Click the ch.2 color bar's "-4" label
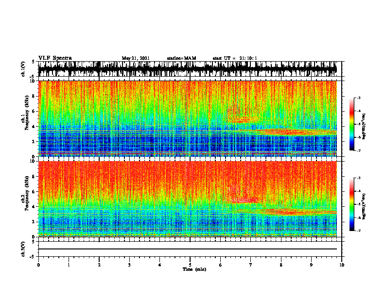Screen dimensions: 385x297 (x=358, y=191)
